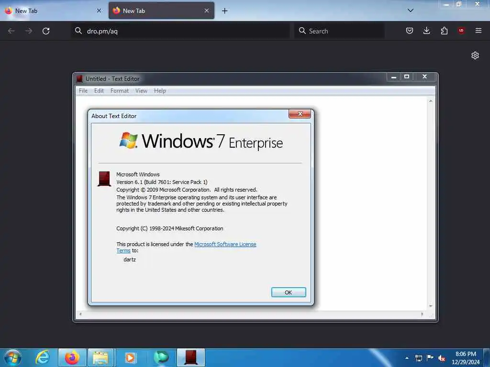The height and width of the screenshot is (367, 490).
Task: Open the Action Center flag icon
Action: 430,357
